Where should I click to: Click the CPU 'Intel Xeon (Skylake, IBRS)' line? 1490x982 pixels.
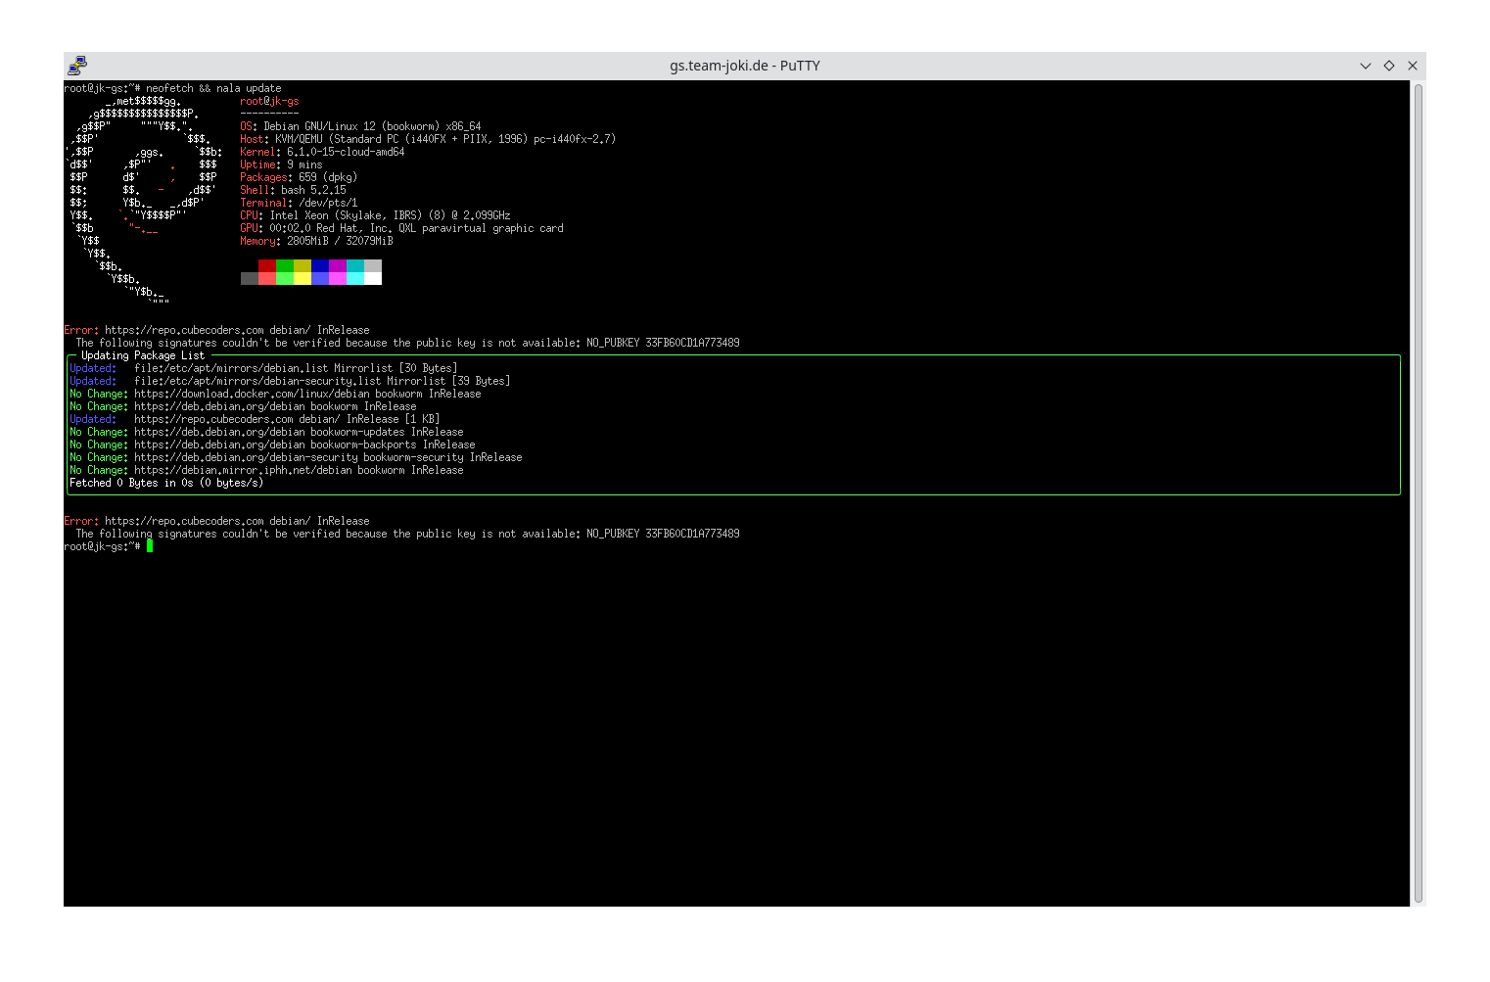pos(375,215)
